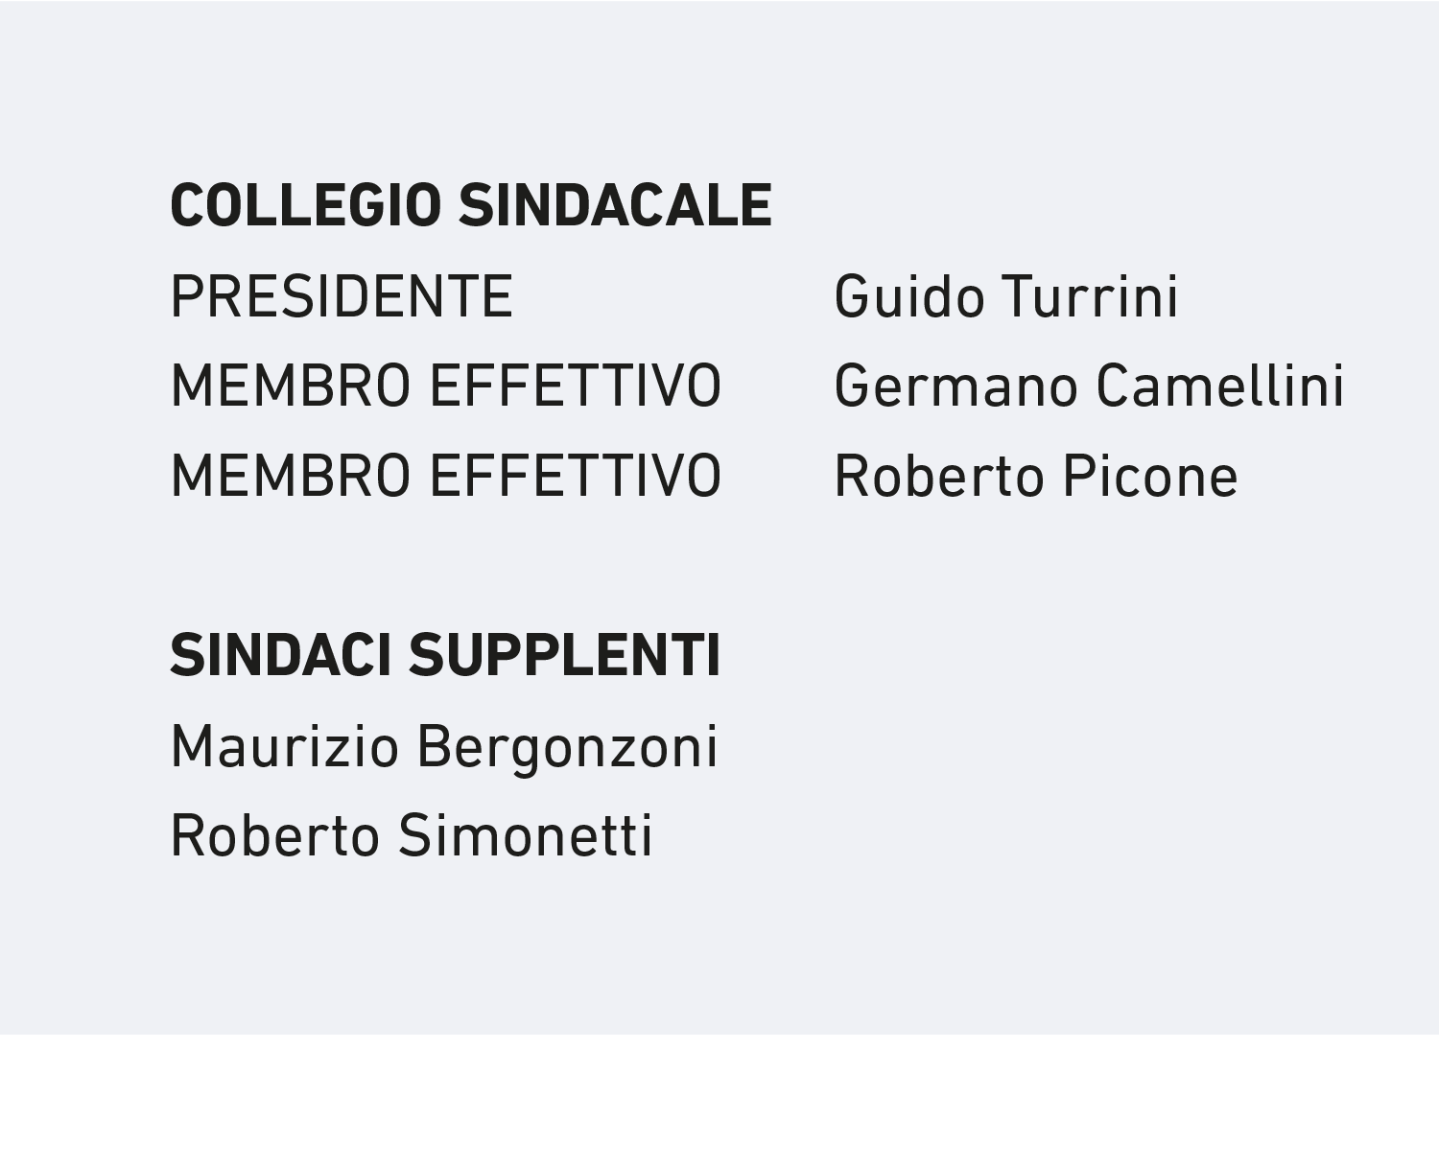Click the surname Simonetti
Viewport: 1439px width, 1170px height.
tap(526, 836)
